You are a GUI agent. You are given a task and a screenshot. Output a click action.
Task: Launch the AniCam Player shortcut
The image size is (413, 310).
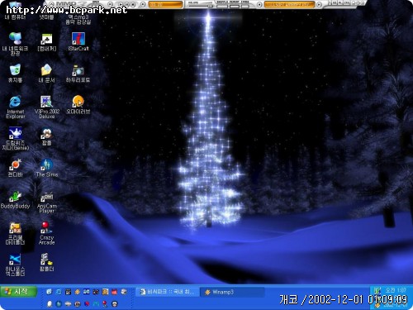pyautogui.click(x=46, y=202)
